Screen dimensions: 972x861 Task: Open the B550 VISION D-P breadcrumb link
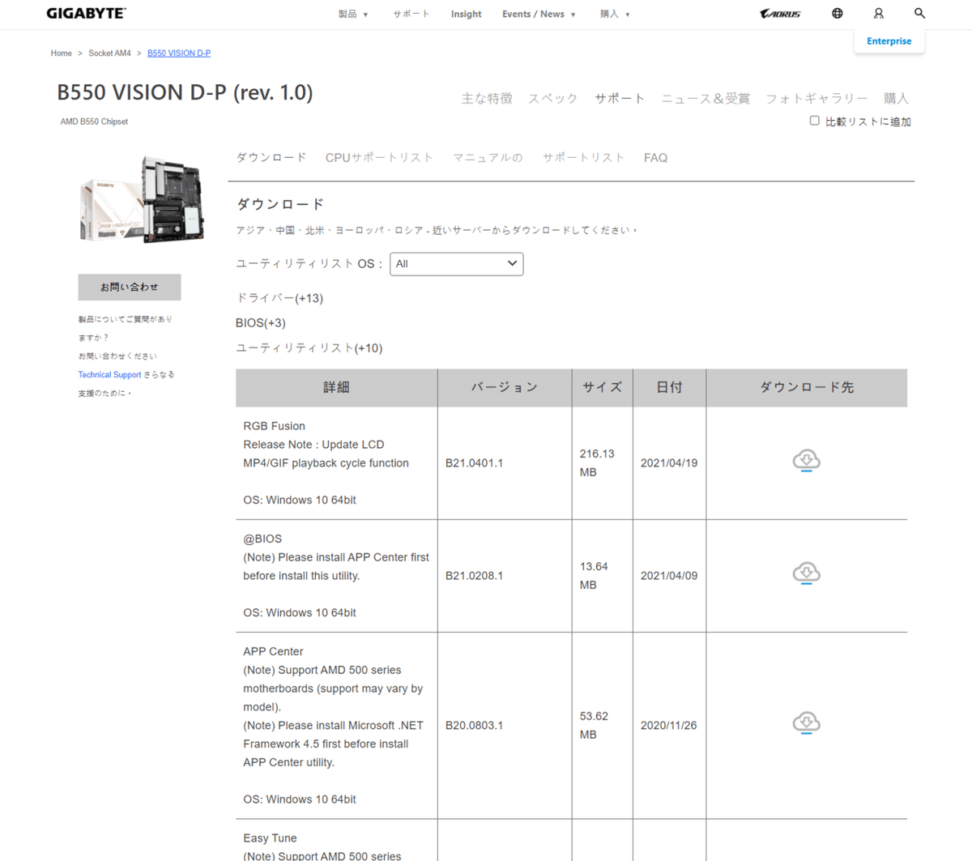(x=179, y=53)
